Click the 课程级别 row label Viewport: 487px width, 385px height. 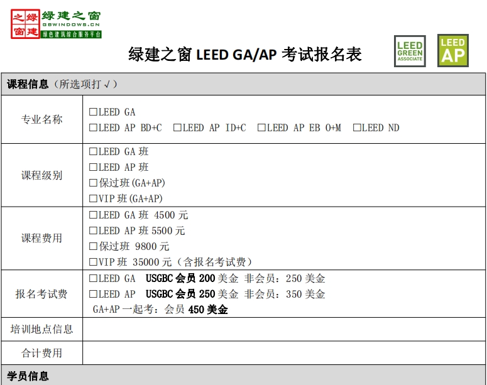click(x=41, y=175)
